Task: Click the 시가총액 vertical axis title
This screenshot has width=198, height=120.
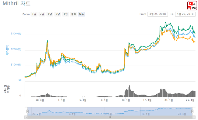Action: (x=7, y=50)
